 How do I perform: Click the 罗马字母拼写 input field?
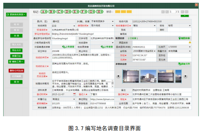click(83, 34)
